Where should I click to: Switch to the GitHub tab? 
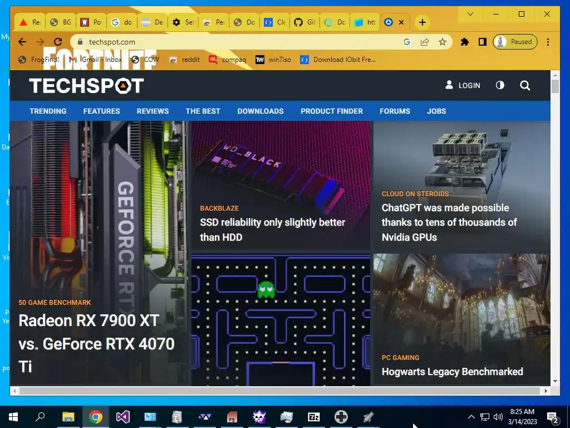coord(304,22)
